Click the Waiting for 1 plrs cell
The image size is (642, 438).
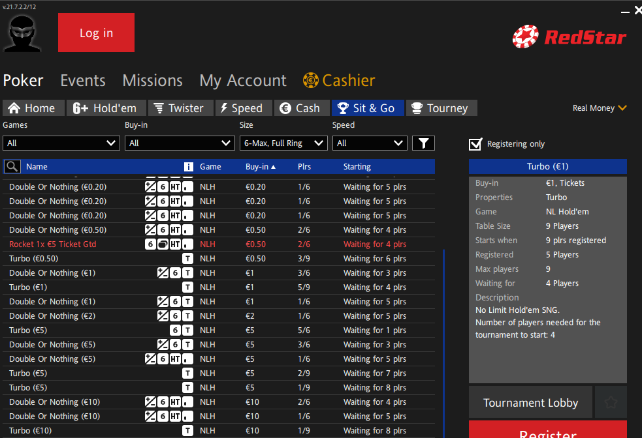coord(375,330)
